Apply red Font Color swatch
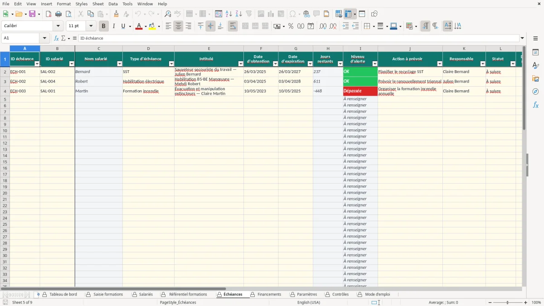 coord(139,26)
